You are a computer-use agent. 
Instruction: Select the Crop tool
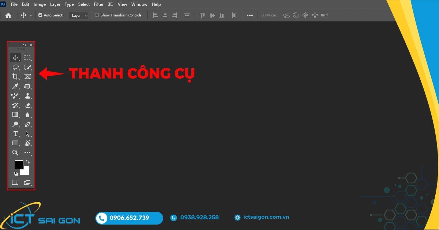coord(15,77)
